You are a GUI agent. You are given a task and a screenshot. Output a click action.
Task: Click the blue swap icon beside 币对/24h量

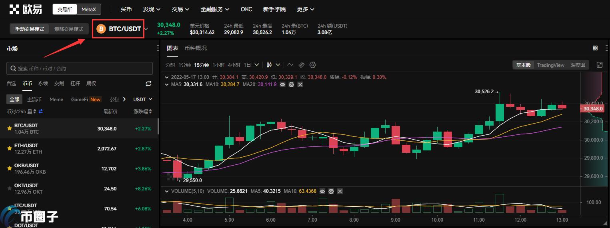[x=40, y=111]
